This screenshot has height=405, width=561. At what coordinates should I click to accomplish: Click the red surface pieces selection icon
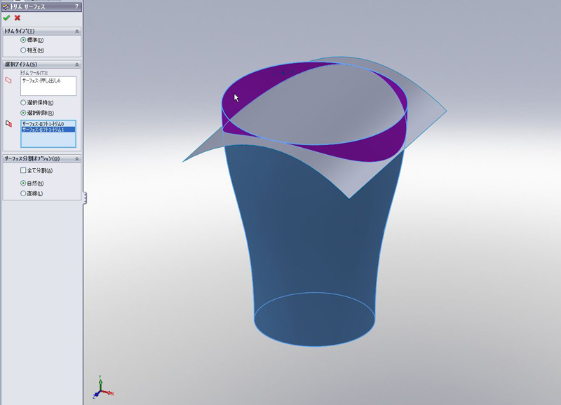(8, 124)
